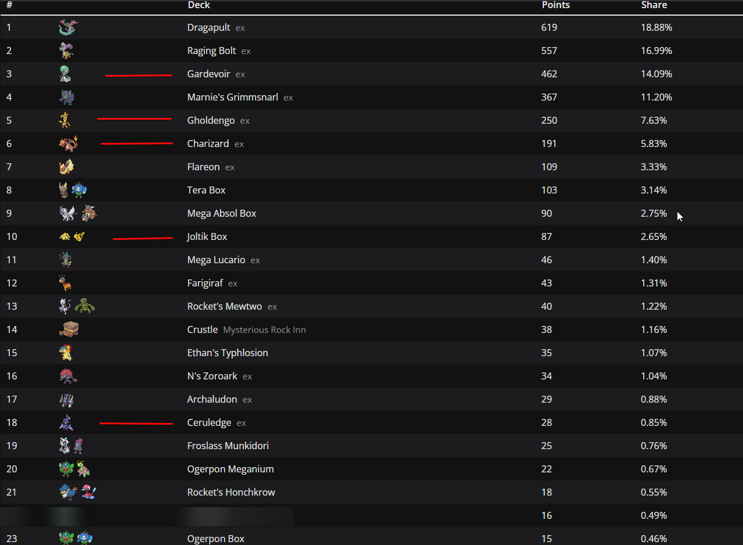
Task: Select the Farigiraf sprite icon
Action: 65,283
